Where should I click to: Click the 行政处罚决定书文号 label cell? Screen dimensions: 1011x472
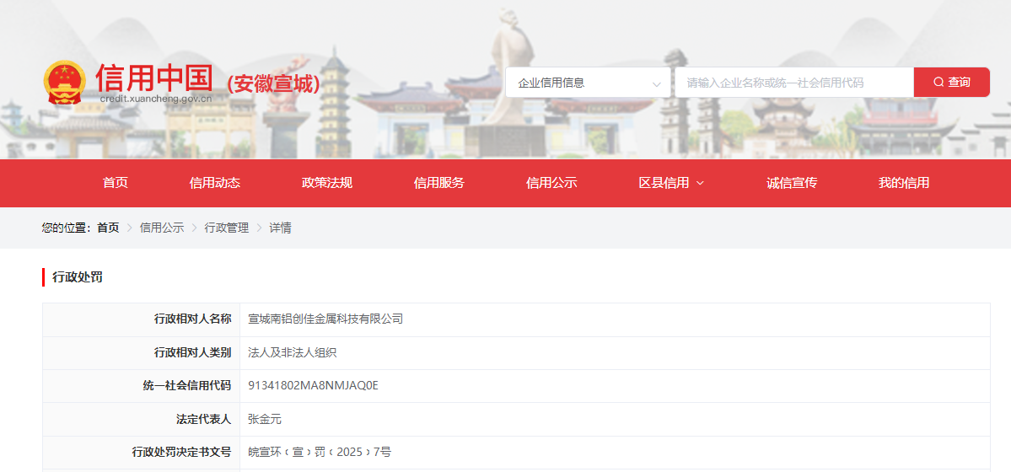click(x=141, y=452)
